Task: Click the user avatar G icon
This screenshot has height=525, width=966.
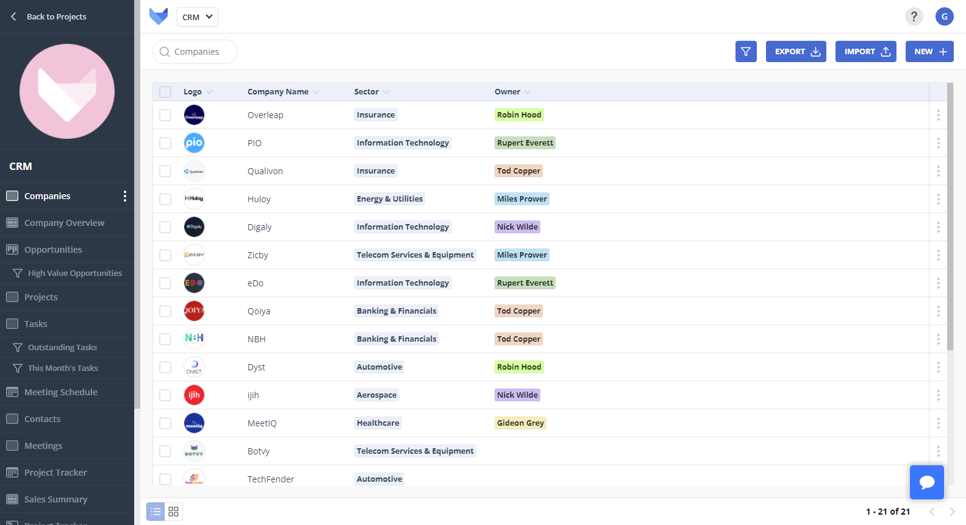Action: 944,16
